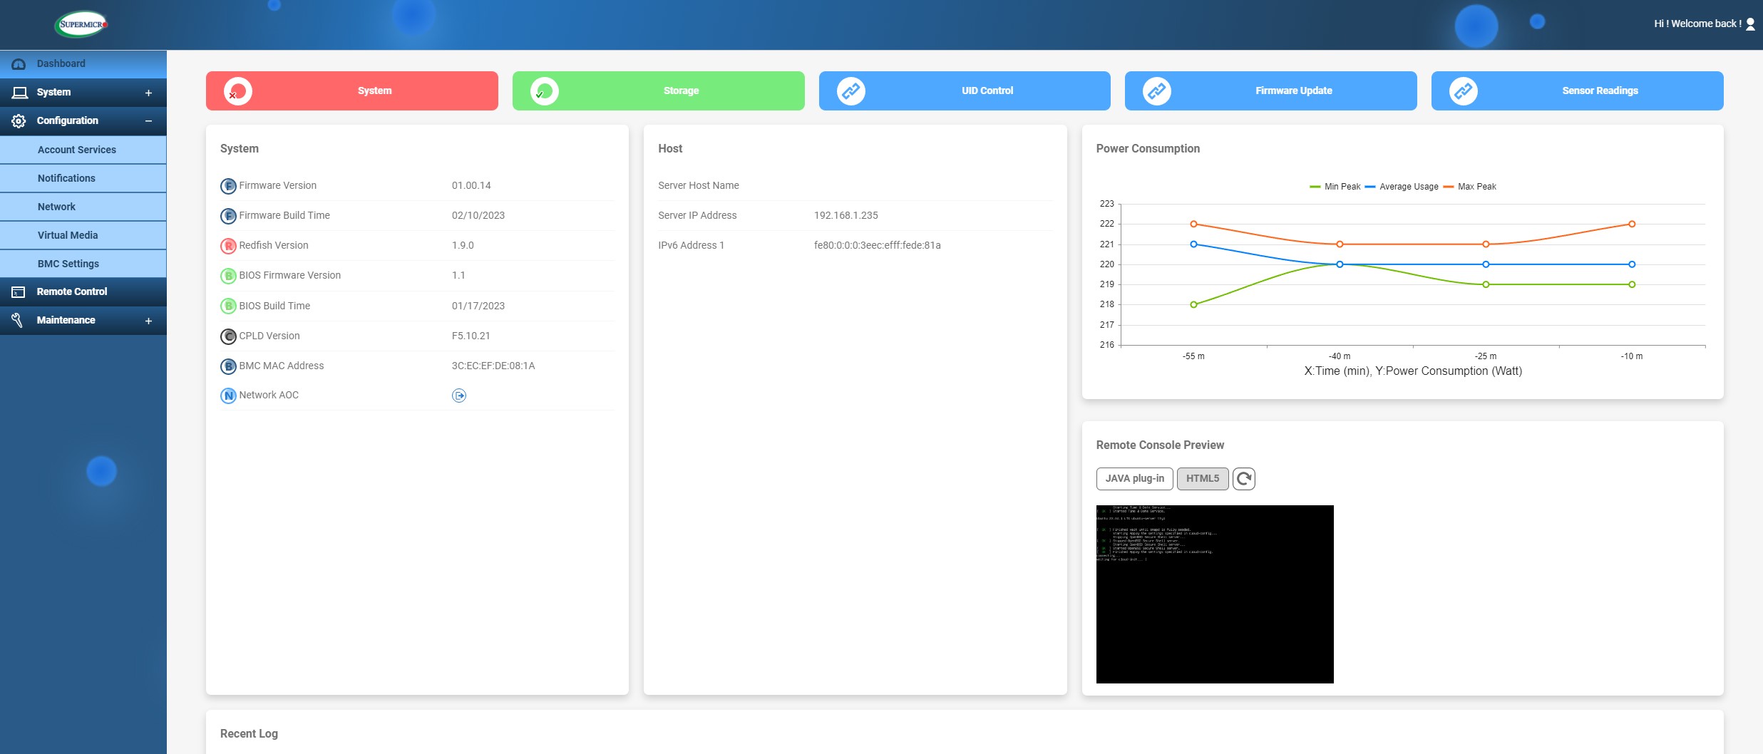Click the Max Peak data point at -10 m
The image size is (1763, 754).
click(x=1632, y=224)
